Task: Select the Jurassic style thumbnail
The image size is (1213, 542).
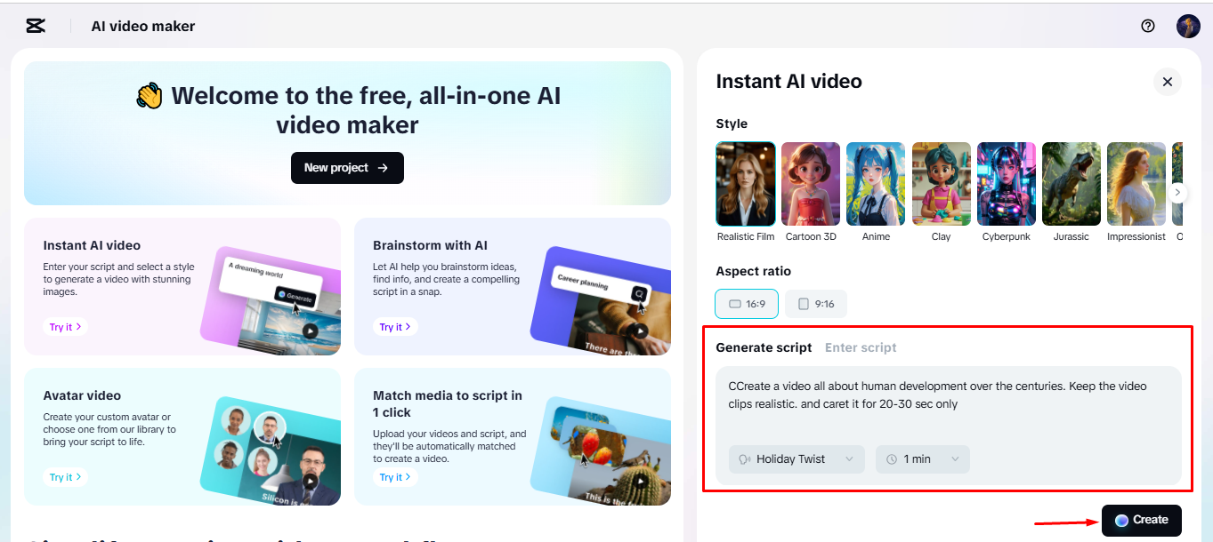Action: [1071, 184]
